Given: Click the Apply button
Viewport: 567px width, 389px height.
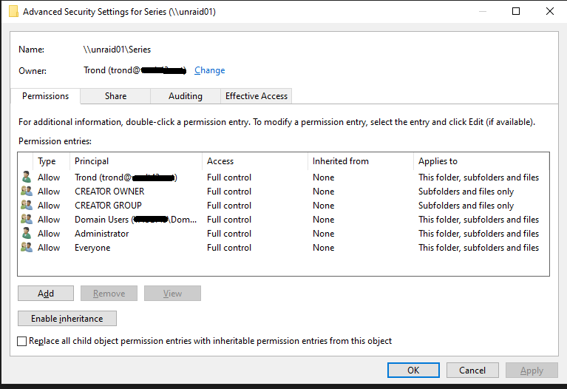Looking at the screenshot, I should [x=532, y=371].
